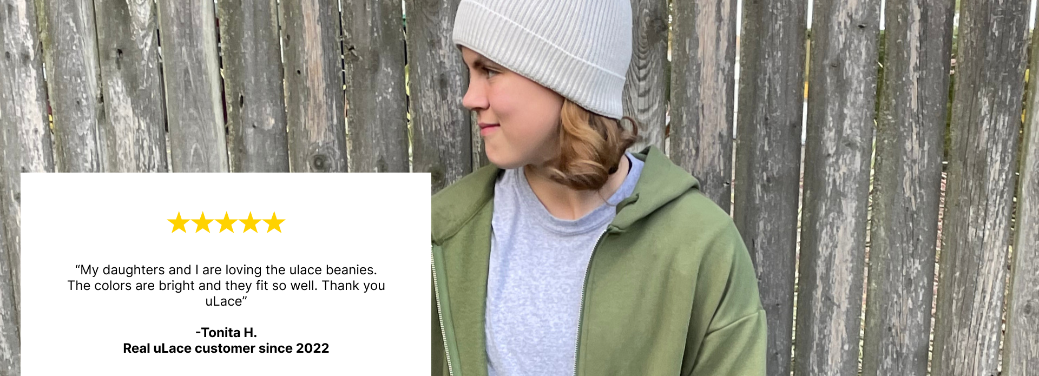This screenshot has width=1039, height=376.
Task: Select the fifth (last) rating star
Action: [x=274, y=223]
